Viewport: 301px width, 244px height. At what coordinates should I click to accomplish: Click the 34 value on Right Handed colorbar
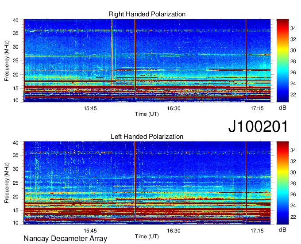293,28
